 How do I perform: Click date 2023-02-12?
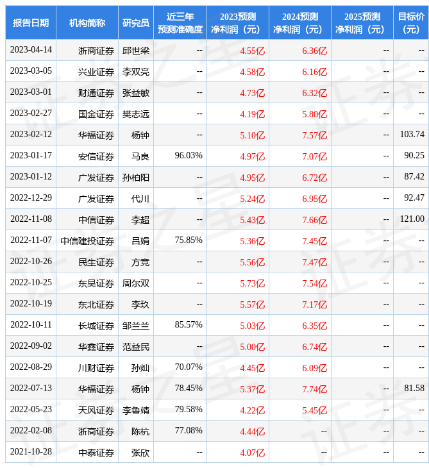pos(31,135)
